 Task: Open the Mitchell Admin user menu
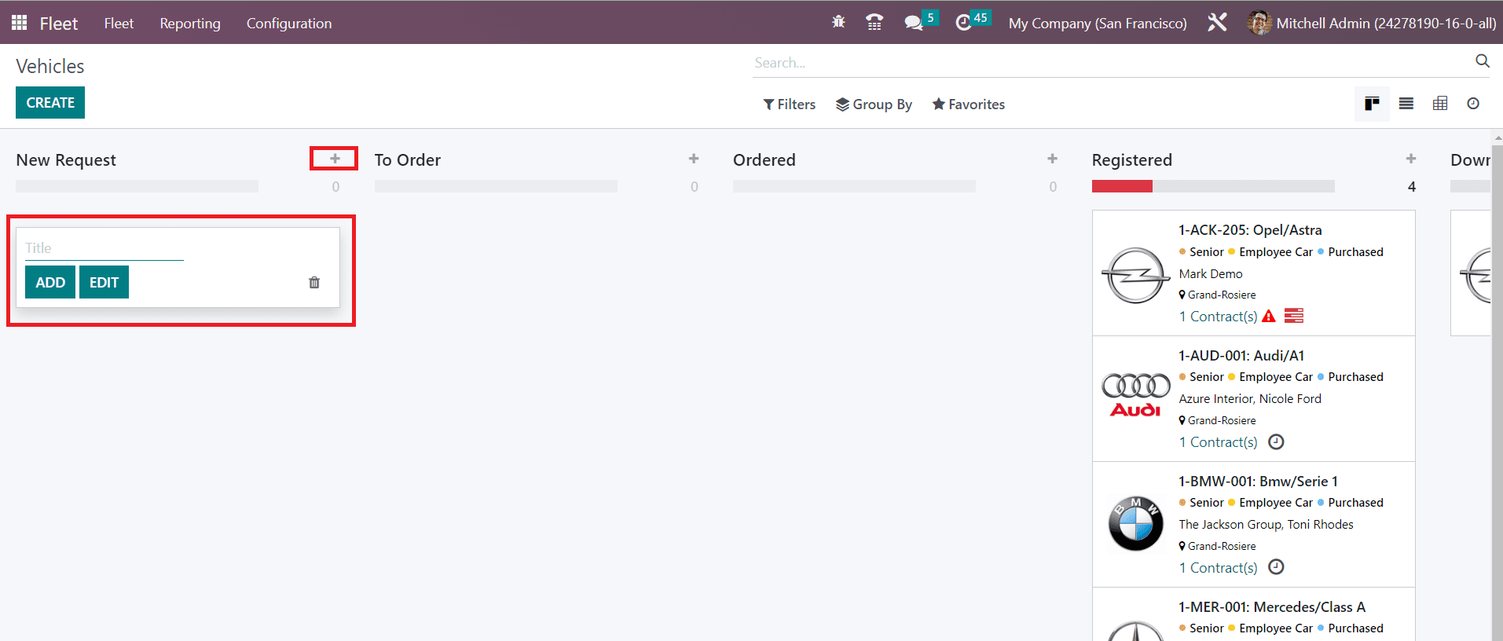click(x=1372, y=23)
